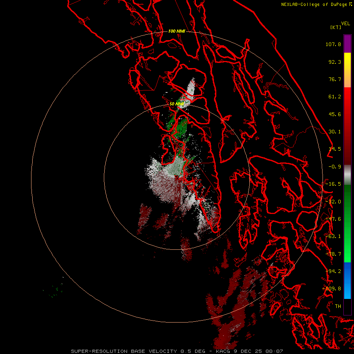Click the -47.6 velocity scale value
The width and height of the screenshot is (354, 354).
333,219
